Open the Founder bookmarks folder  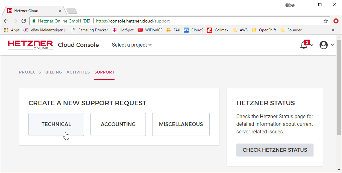pyautogui.click(x=291, y=30)
